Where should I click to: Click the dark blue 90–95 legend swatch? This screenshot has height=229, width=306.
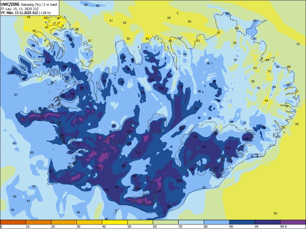coord(242,222)
